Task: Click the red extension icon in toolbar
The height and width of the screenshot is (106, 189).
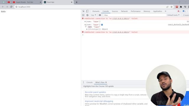Action: (x=177, y=7)
